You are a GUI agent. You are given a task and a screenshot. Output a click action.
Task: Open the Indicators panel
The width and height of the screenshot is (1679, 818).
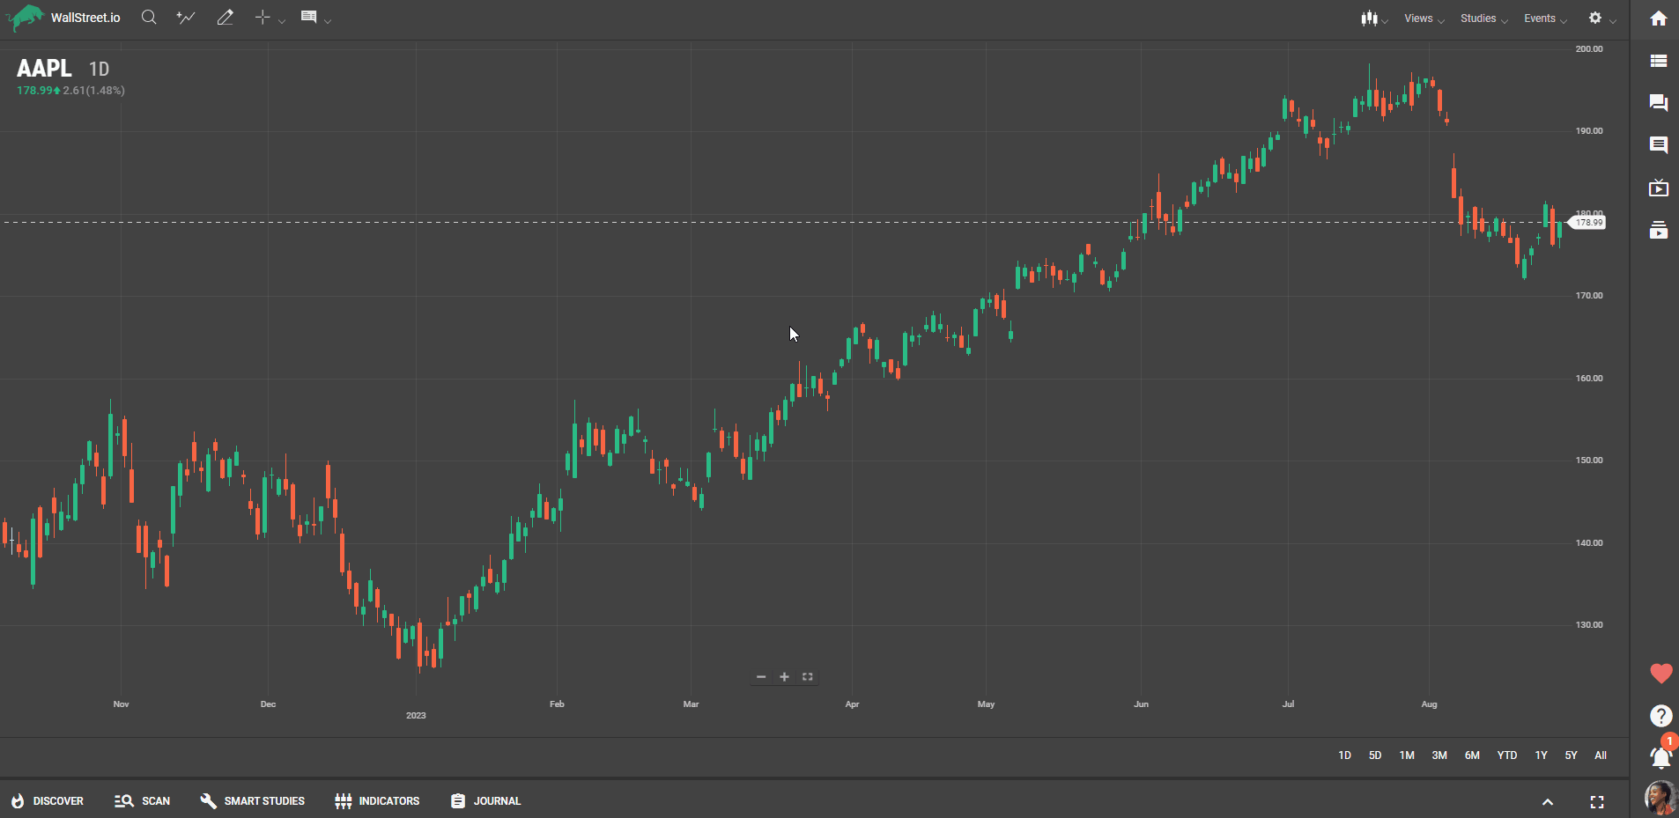pos(377,801)
